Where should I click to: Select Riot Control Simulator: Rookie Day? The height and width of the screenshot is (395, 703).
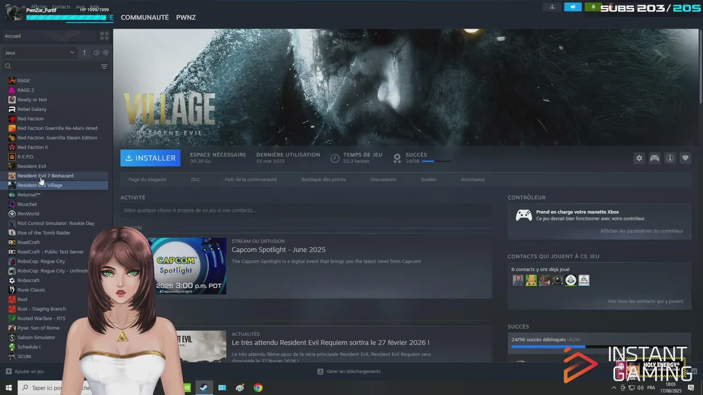coord(55,223)
